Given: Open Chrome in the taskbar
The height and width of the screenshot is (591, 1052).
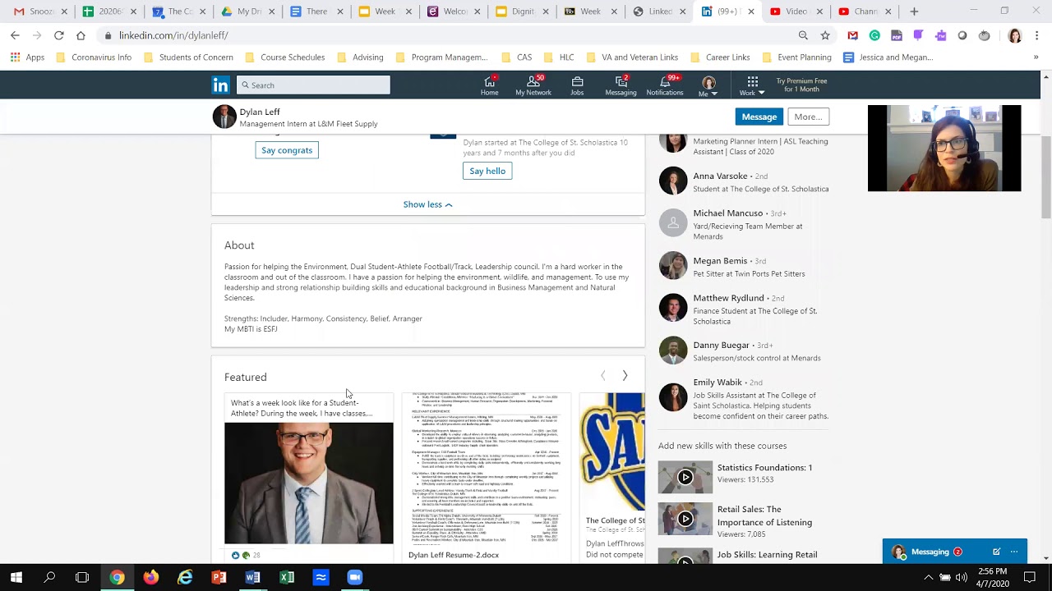Looking at the screenshot, I should tap(117, 578).
